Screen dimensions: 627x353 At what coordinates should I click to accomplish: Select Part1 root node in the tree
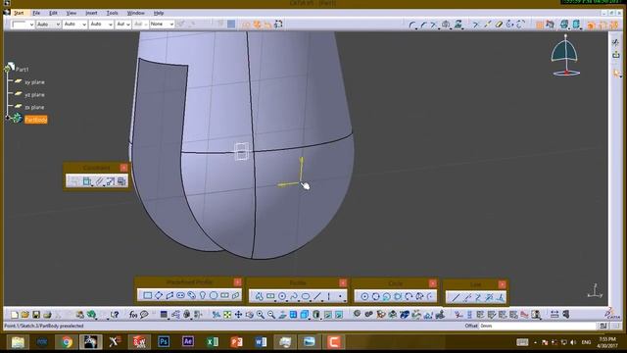(22, 70)
